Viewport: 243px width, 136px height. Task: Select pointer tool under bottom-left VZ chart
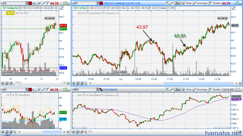pos(15,132)
